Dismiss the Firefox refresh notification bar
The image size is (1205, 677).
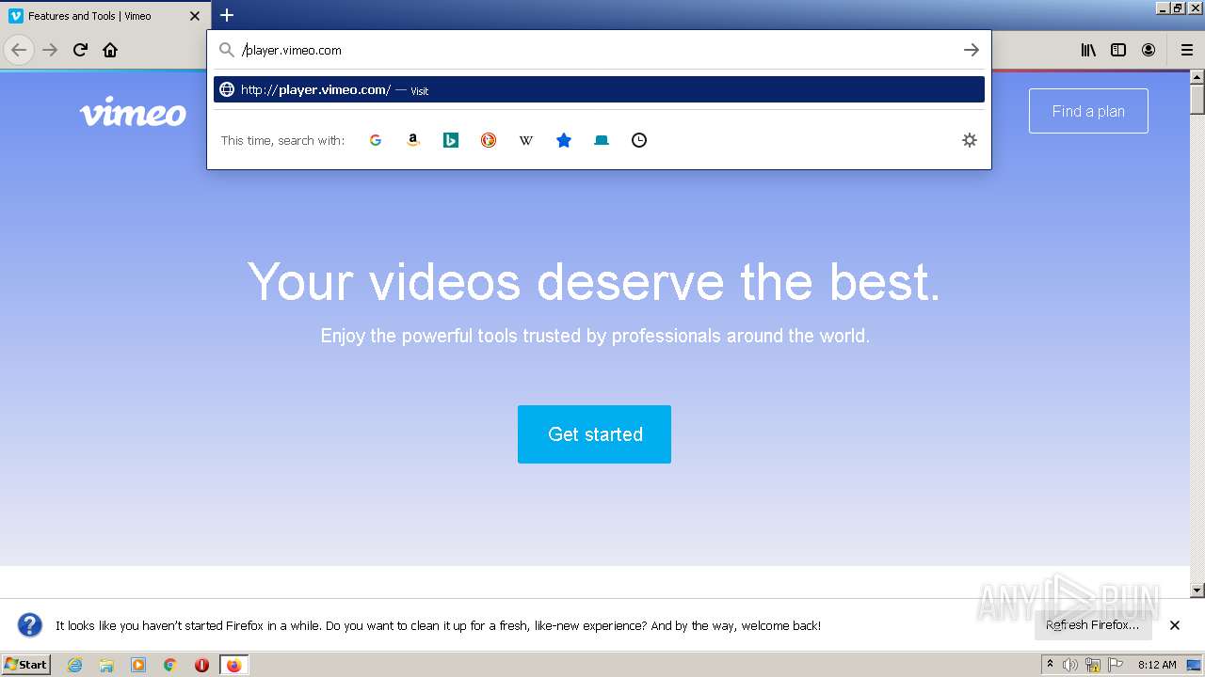(1175, 625)
